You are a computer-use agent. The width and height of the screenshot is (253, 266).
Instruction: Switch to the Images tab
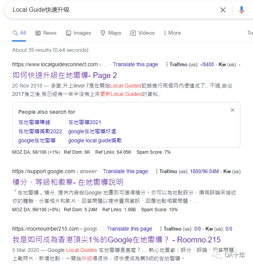[78, 33]
